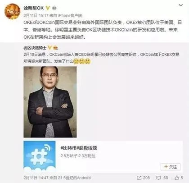189x183 pixels.
Task: Click the repost icon showing 208
Action: 143,178
